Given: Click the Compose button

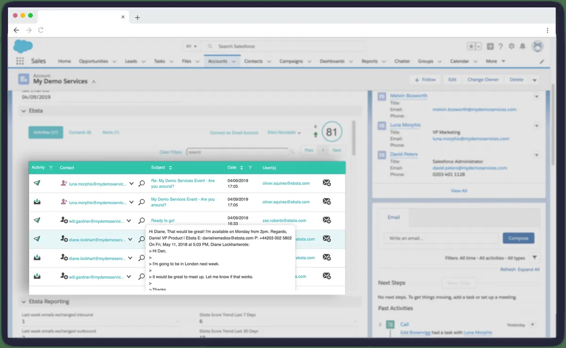Looking at the screenshot, I should coord(518,238).
